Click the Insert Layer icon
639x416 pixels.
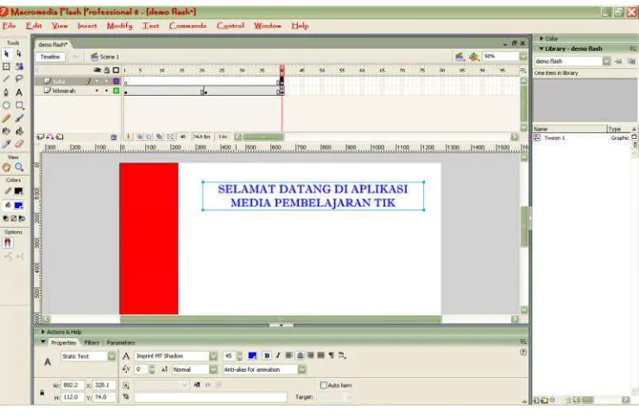tap(41, 137)
